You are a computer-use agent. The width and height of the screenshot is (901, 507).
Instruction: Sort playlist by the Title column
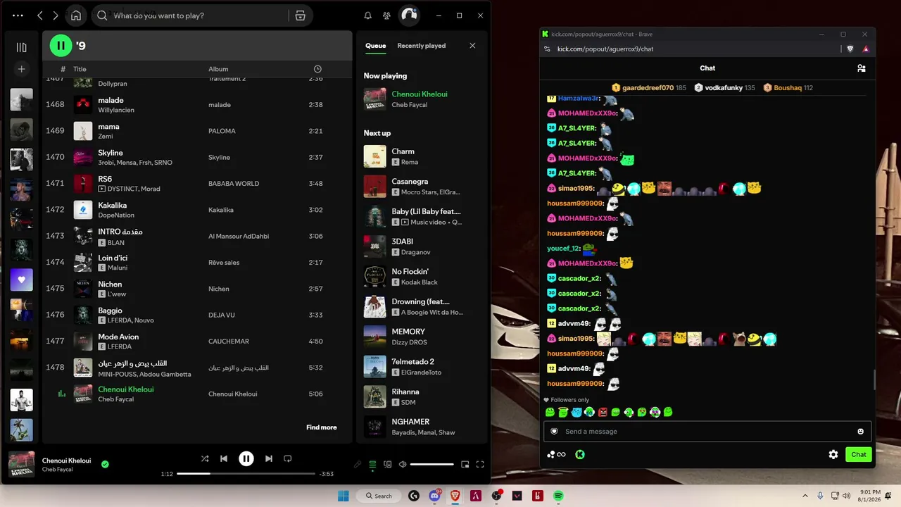80,69
